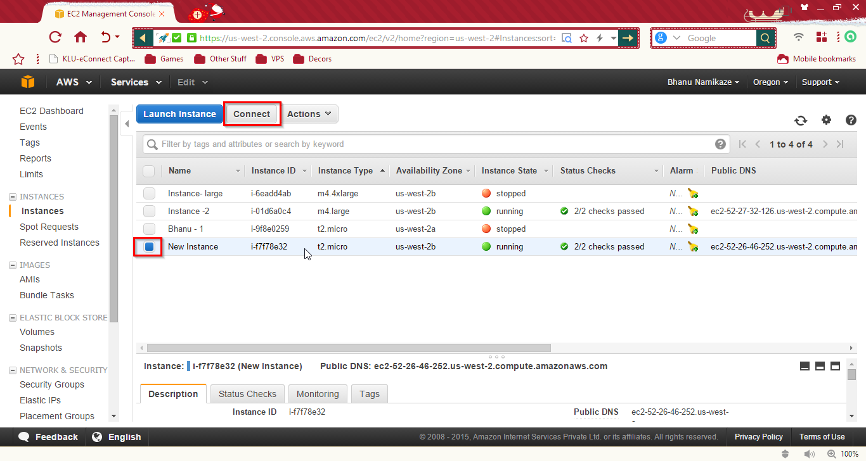
Task: Click the address bar go arrow
Action: [x=628, y=38]
